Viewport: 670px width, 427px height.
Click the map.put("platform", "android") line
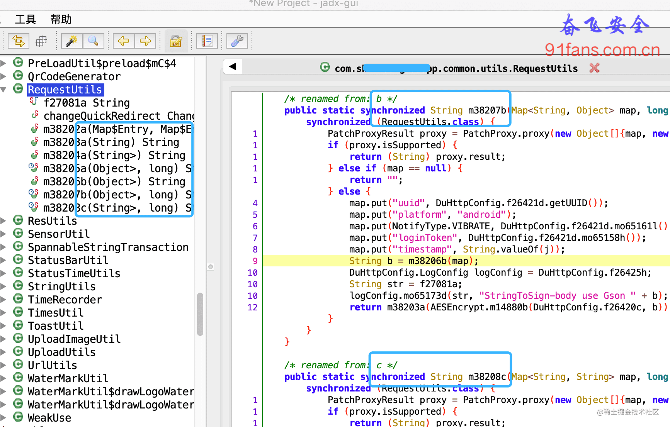point(433,215)
